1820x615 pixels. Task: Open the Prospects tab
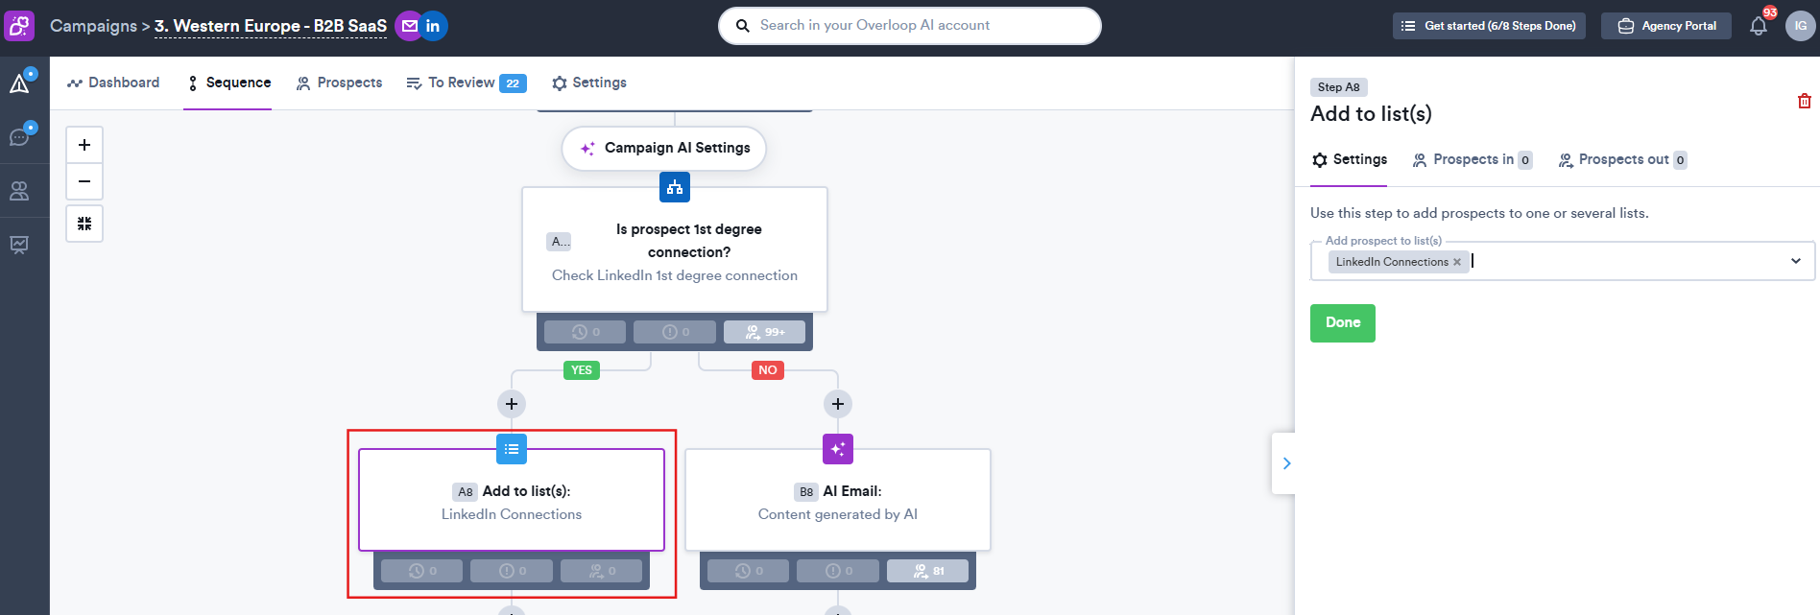339,83
